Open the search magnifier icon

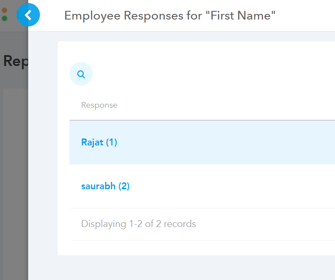coord(81,74)
